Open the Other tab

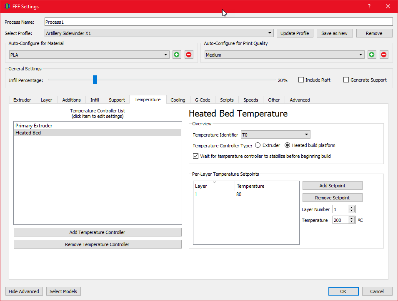click(274, 100)
